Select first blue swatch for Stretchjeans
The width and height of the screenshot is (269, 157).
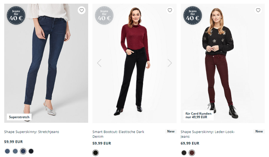point(7,151)
